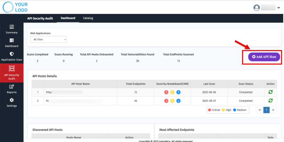Click the yellow high count badge in row 1

(172, 92)
